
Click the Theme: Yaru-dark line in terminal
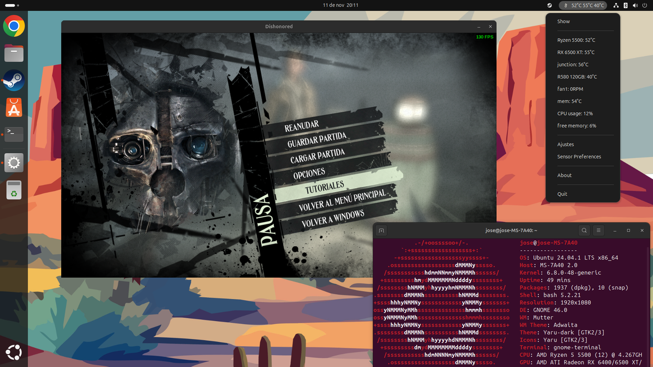pos(562,332)
